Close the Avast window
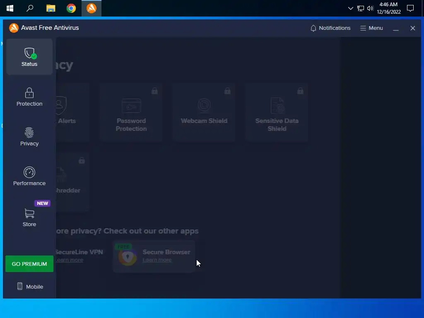The image size is (424, 318). (x=413, y=28)
